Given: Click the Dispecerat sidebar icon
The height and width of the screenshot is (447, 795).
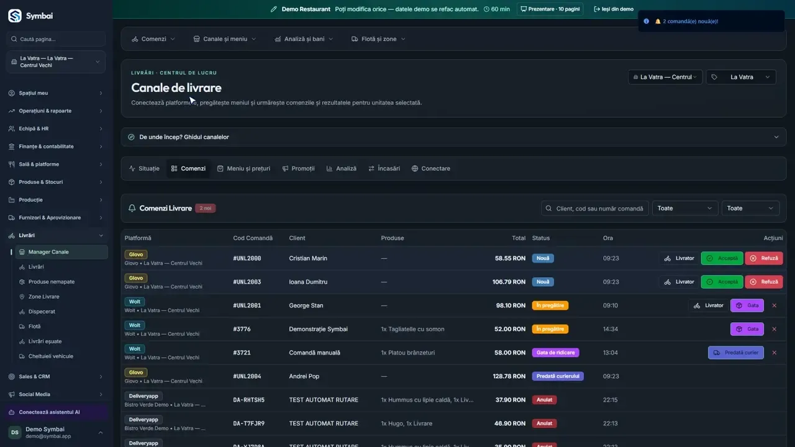Looking at the screenshot, I should [x=22, y=312].
